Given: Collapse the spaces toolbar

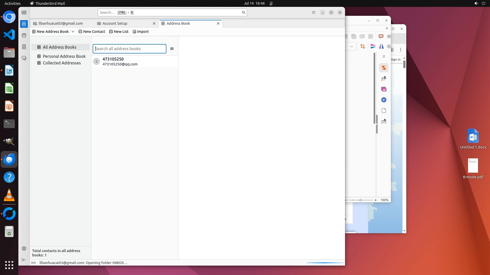Looking at the screenshot, I should click(x=24, y=260).
